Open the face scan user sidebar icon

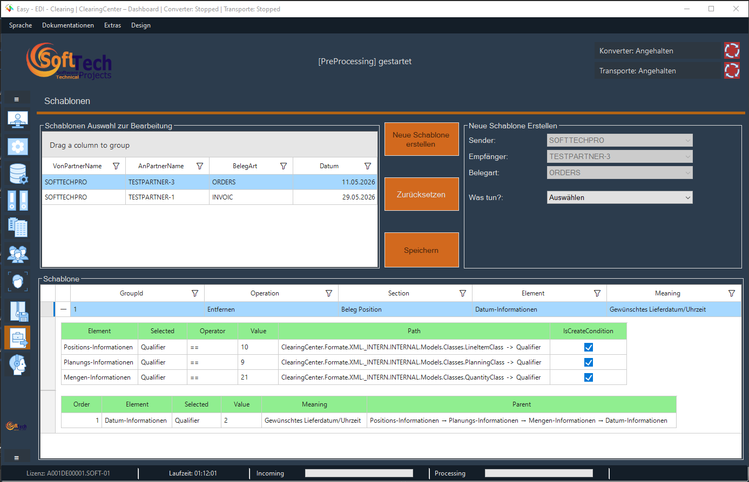tap(18, 281)
